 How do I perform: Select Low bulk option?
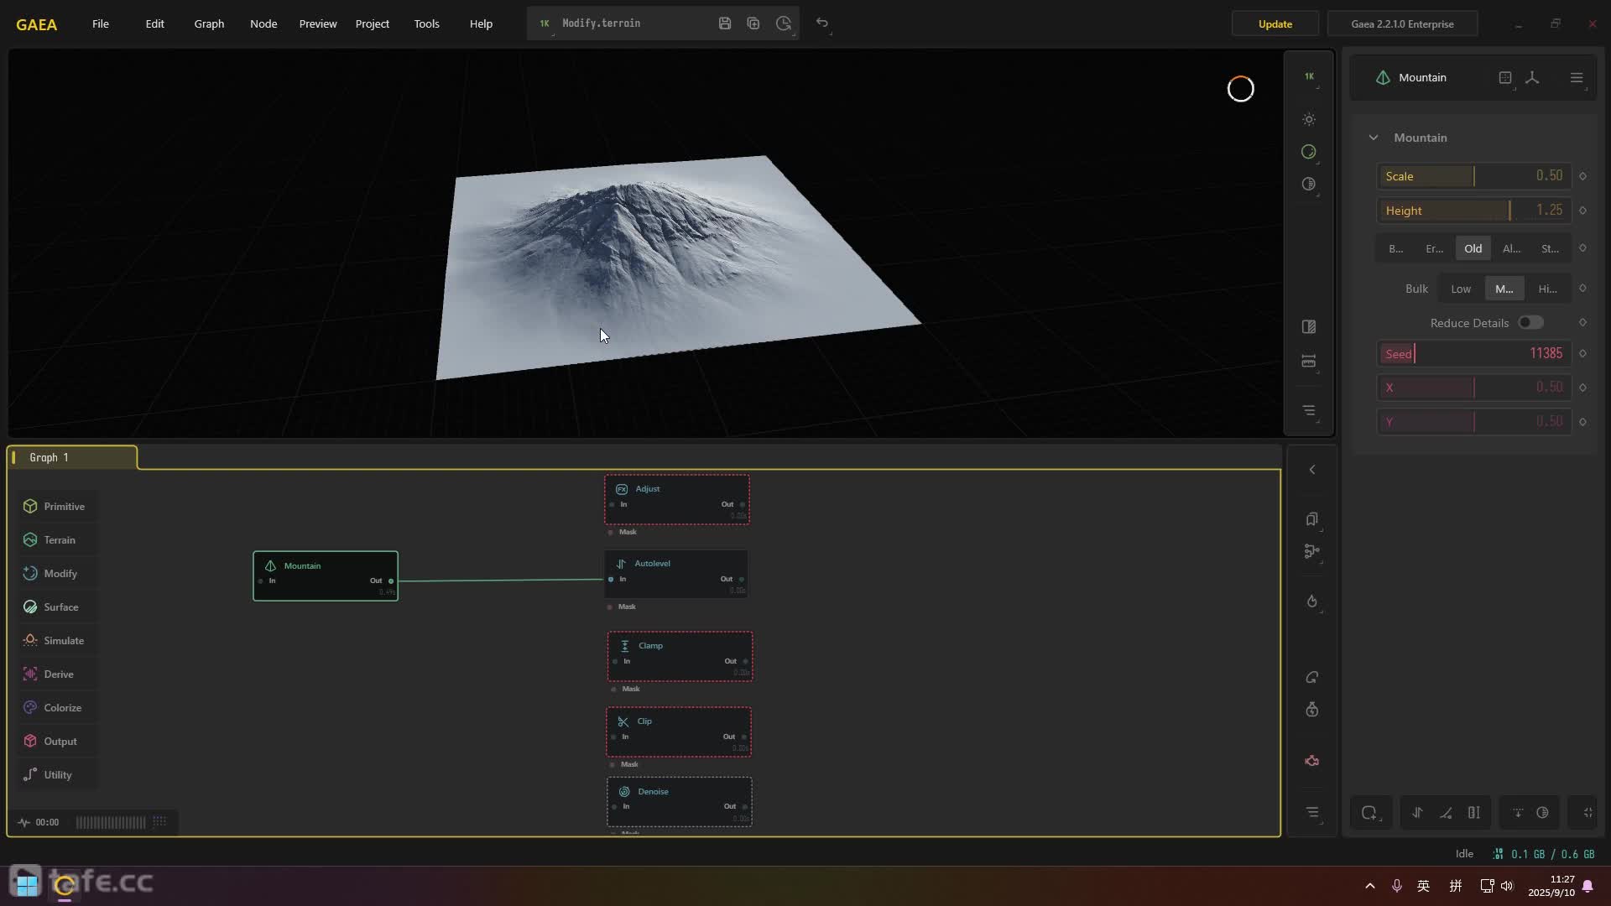point(1461,289)
